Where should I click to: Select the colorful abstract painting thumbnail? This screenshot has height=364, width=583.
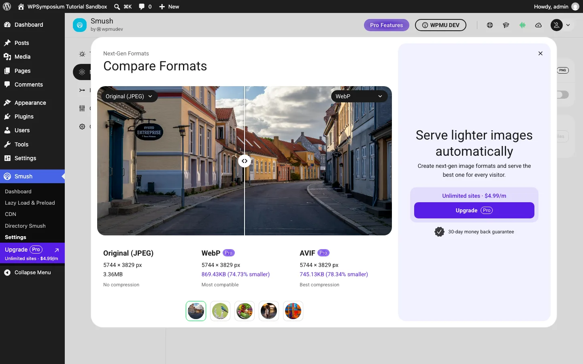pos(293,311)
